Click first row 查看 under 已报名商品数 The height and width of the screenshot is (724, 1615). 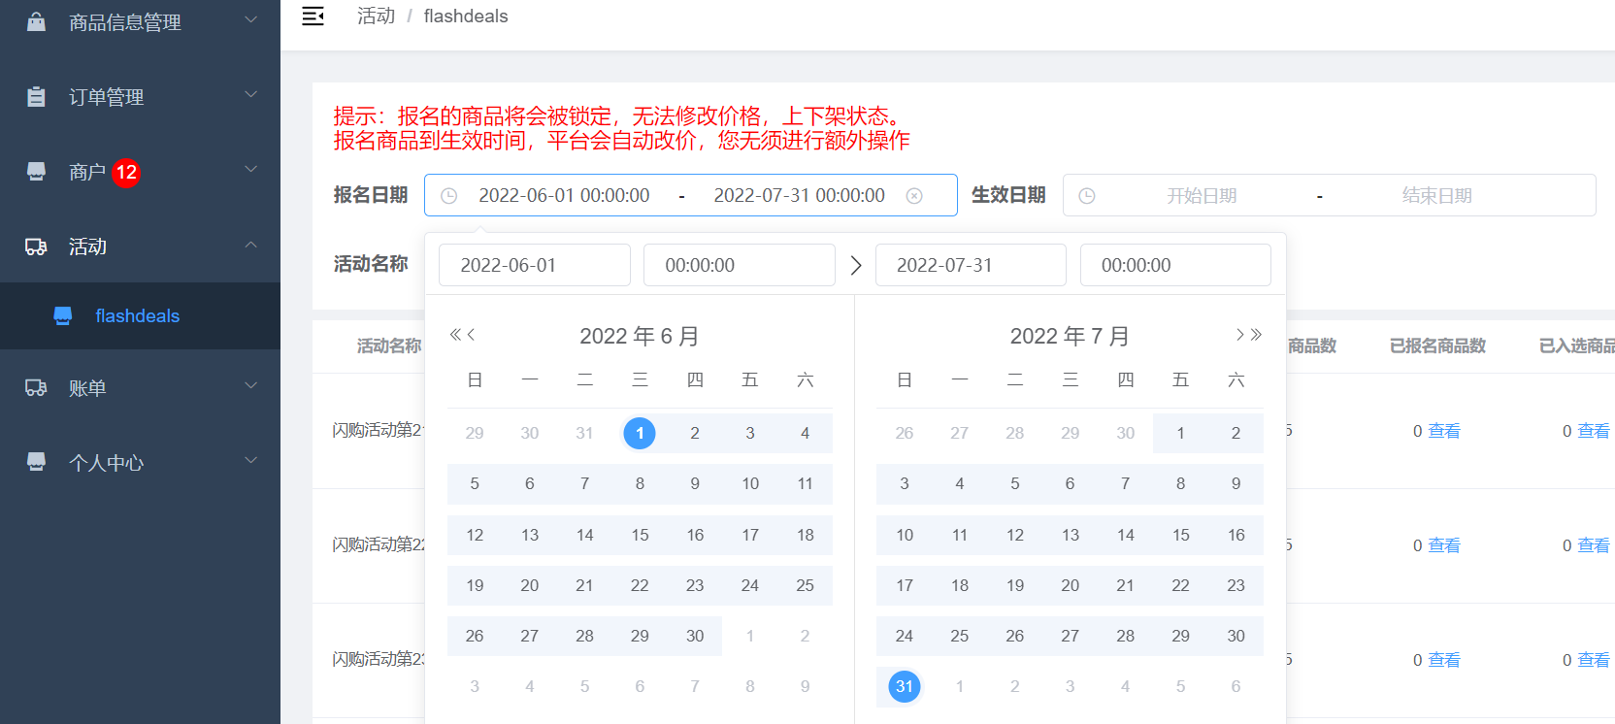click(x=1444, y=431)
